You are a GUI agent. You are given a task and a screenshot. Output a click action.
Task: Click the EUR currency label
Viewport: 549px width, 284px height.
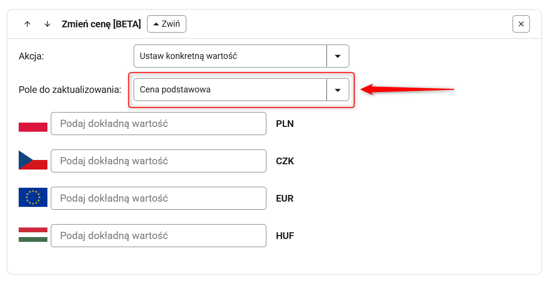pos(285,198)
